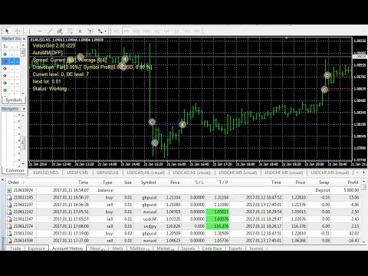Click the terminal vertical scrollbar thumb
This screenshot has height=276, width=368.
(363, 187)
